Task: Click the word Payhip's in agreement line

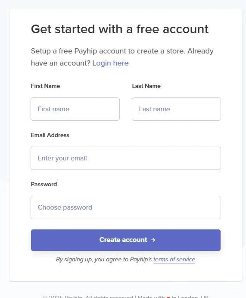Action: (141, 260)
